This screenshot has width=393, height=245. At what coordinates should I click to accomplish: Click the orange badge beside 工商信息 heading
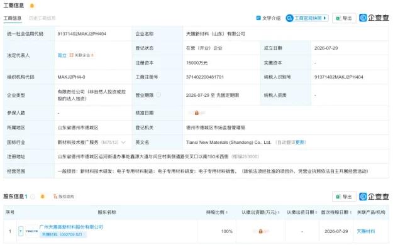pyautogui.click(x=32, y=6)
